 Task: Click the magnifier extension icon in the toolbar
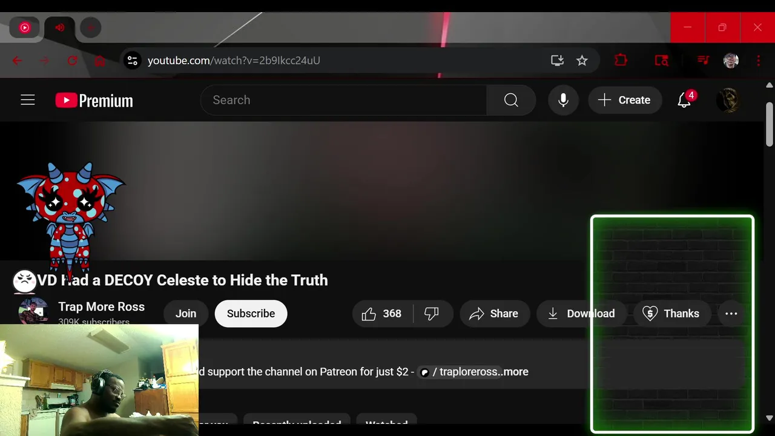point(661,60)
